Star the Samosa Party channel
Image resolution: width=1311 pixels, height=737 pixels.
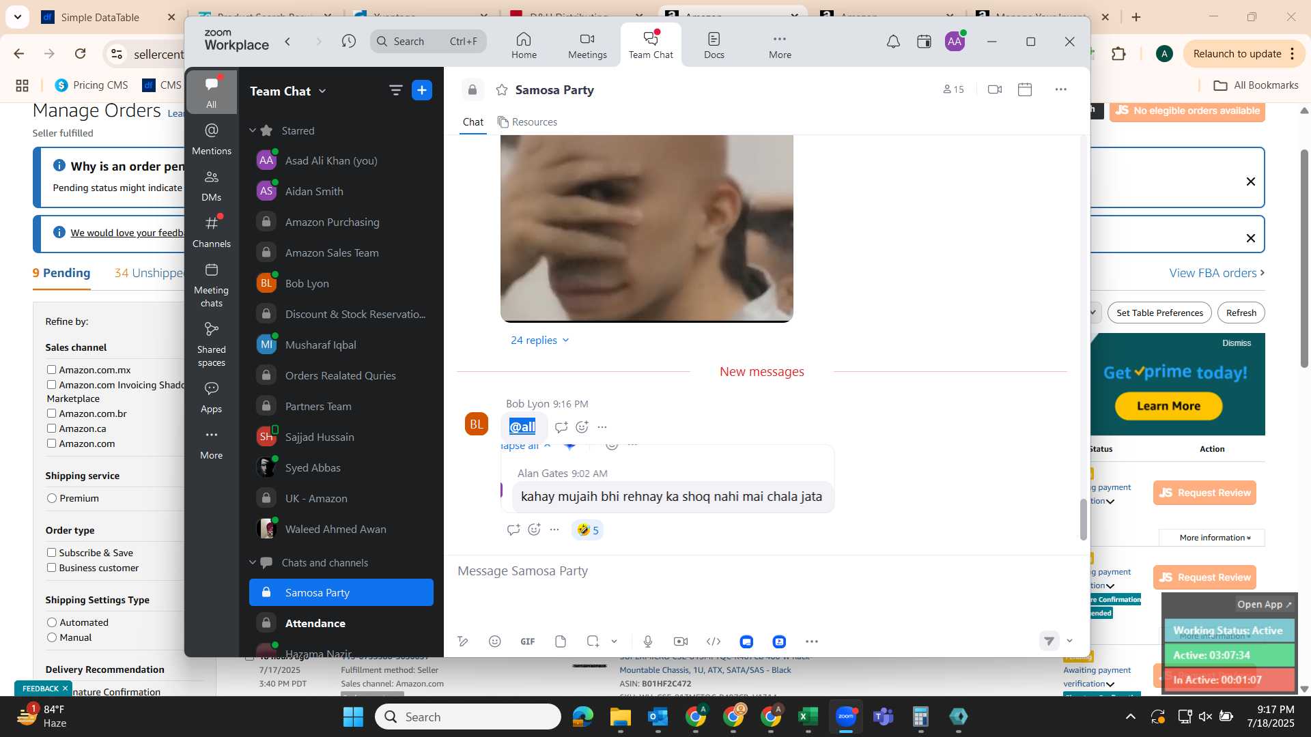502,90
